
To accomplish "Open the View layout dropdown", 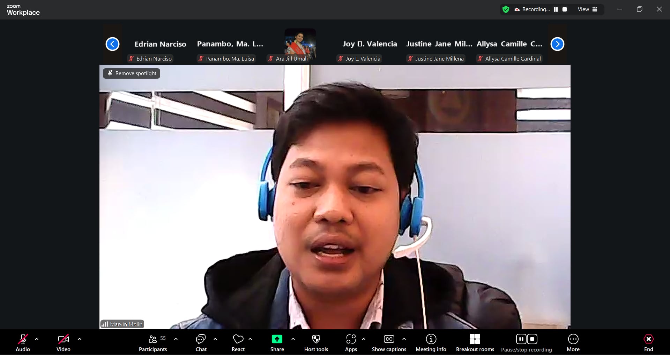I will (587, 9).
